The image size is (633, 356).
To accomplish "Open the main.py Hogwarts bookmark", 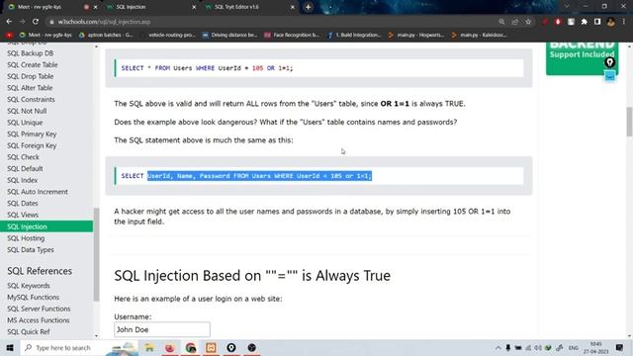I will (x=416, y=36).
